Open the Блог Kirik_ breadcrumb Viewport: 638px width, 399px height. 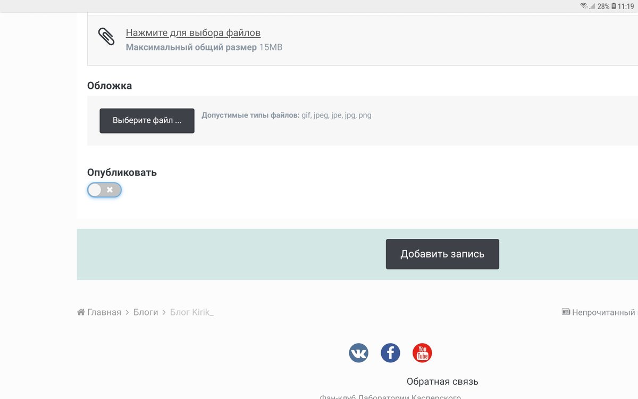[192, 312]
